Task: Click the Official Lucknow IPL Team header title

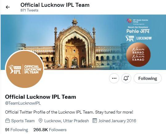Action: coord(55,5)
